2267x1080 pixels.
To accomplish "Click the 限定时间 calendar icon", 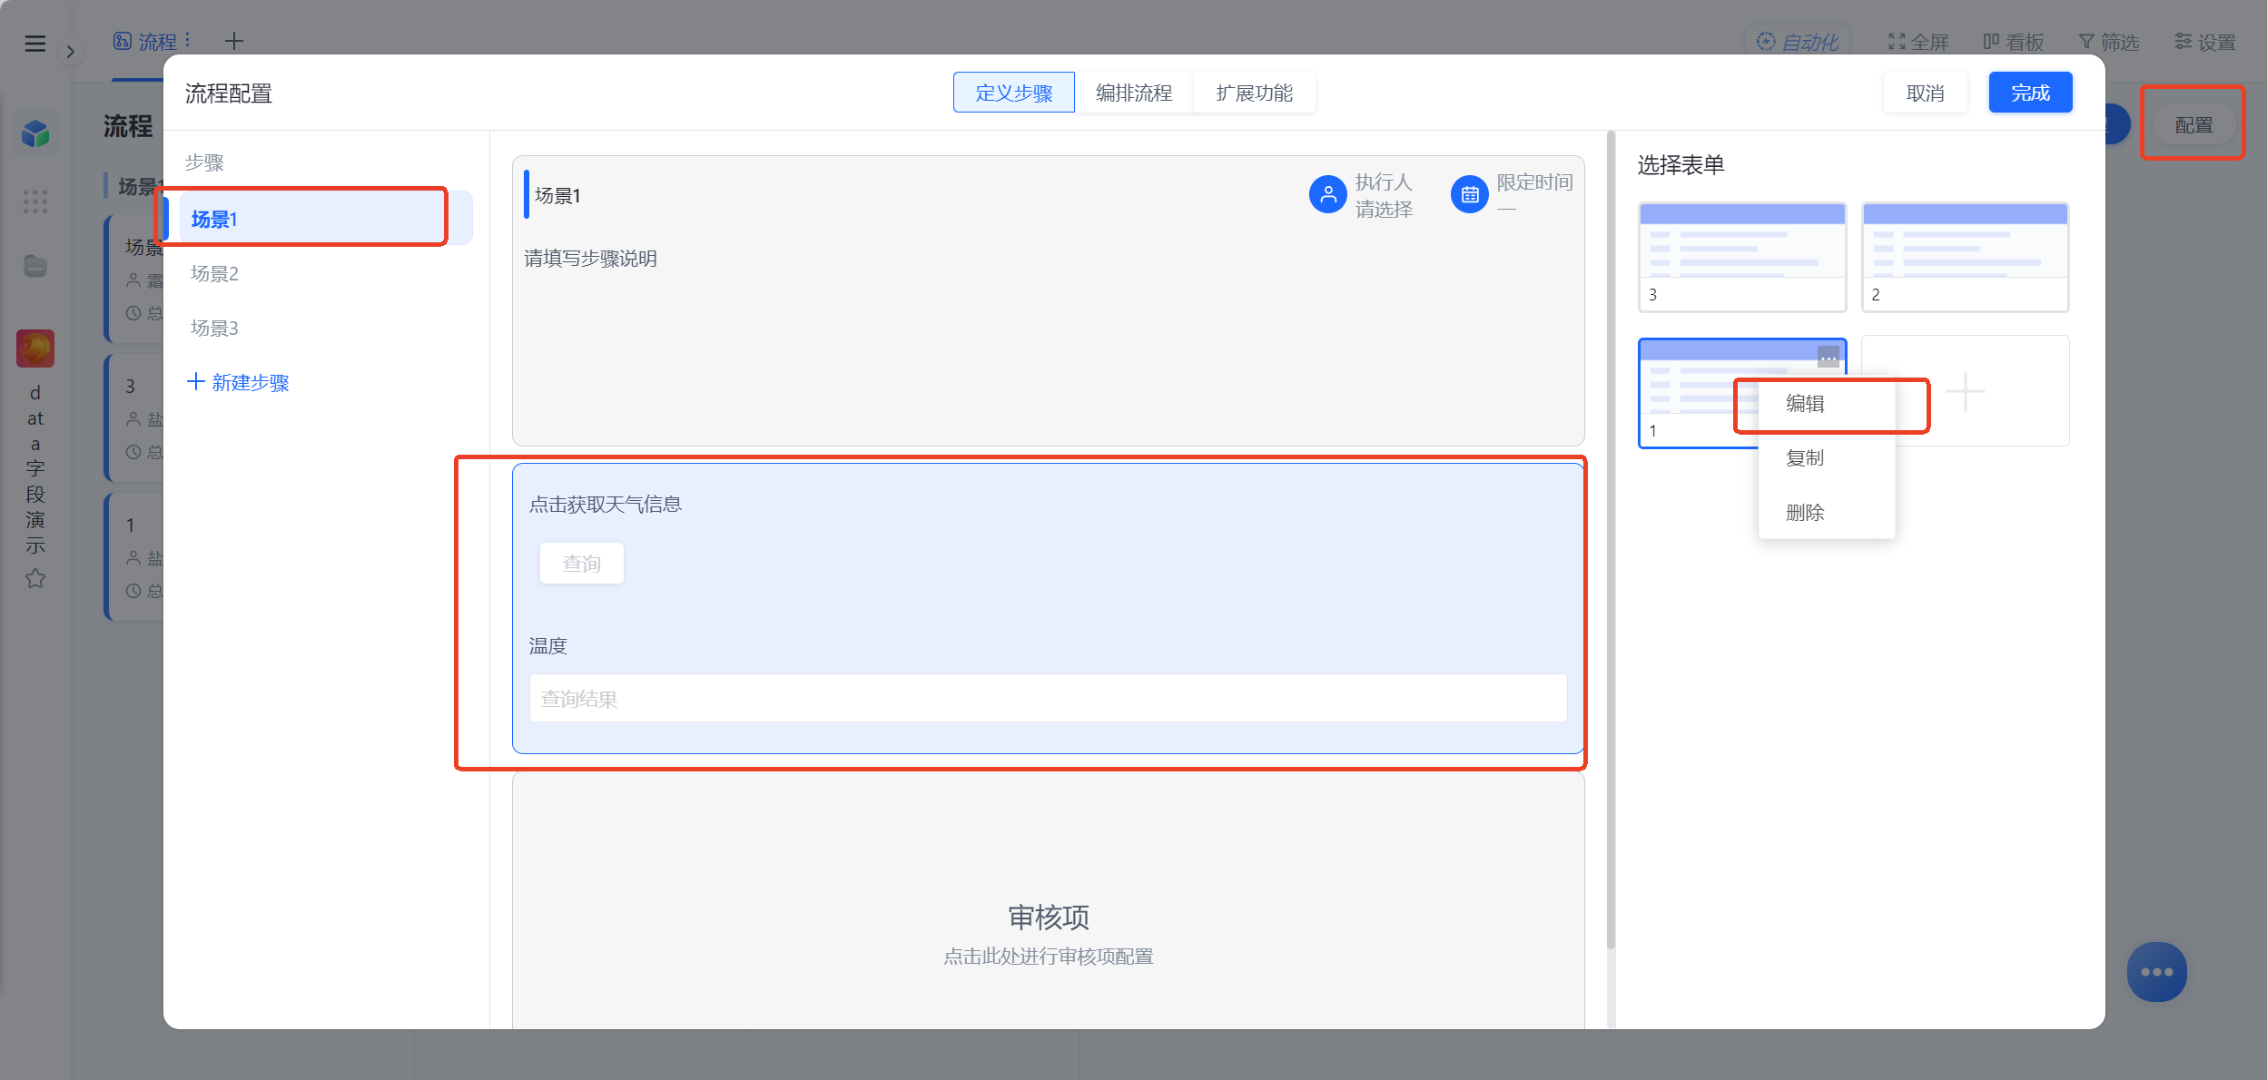I will coord(1469,194).
